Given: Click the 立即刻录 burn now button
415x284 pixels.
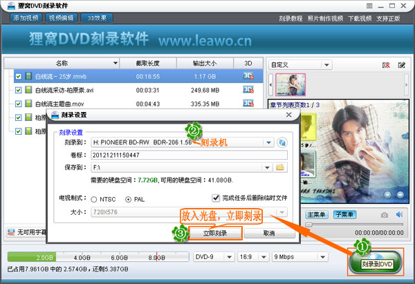Looking at the screenshot, I should [215, 234].
